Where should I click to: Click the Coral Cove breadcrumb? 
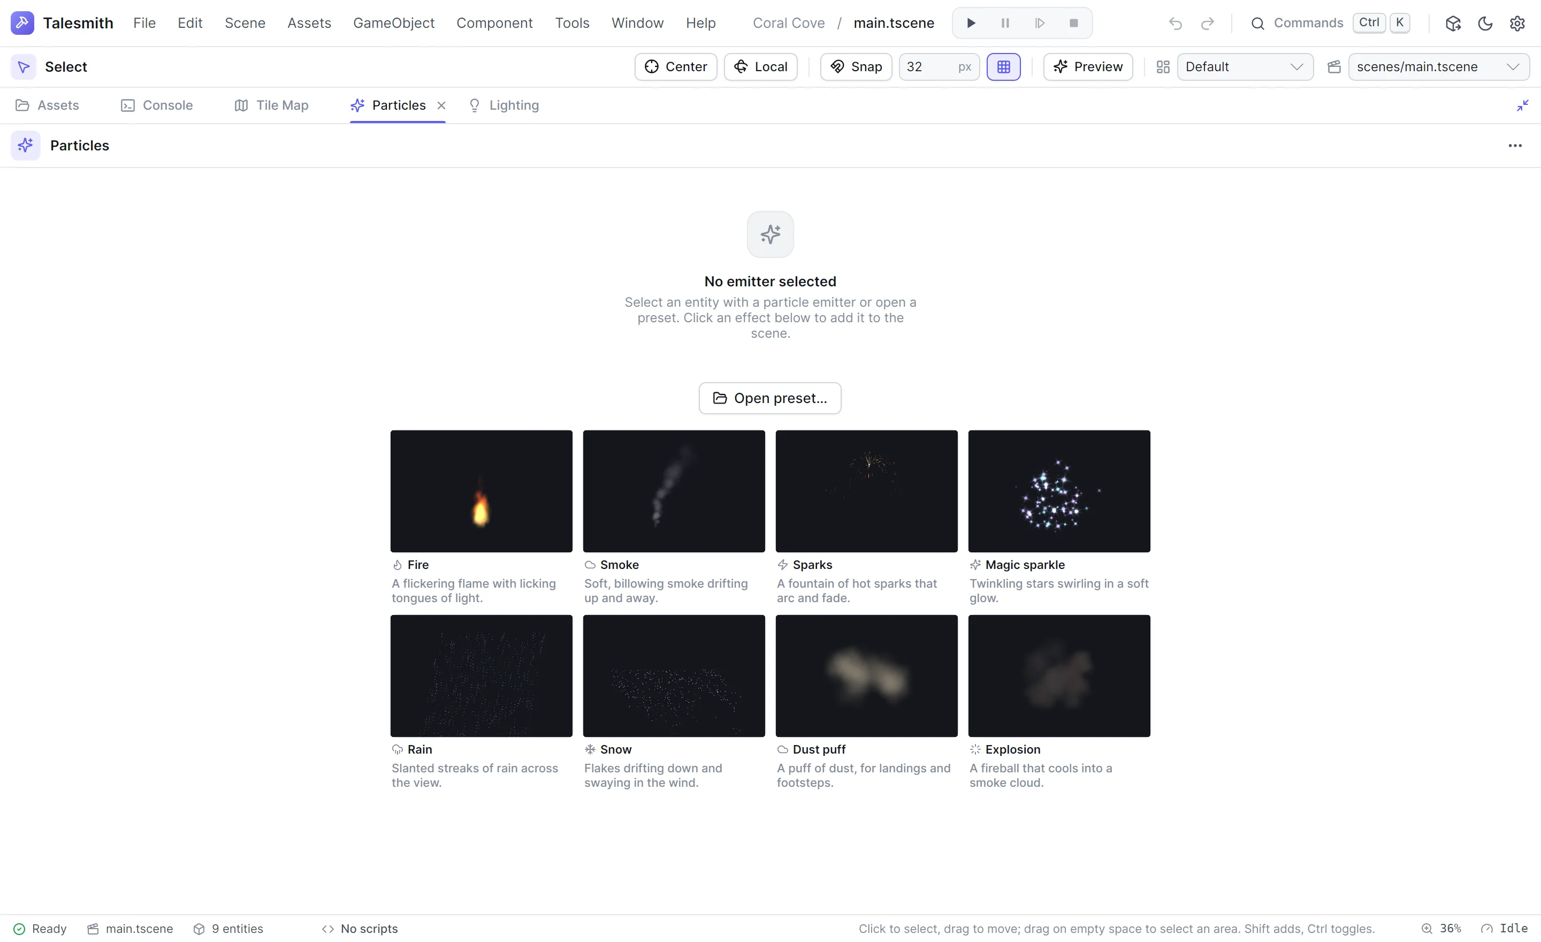pyautogui.click(x=789, y=23)
